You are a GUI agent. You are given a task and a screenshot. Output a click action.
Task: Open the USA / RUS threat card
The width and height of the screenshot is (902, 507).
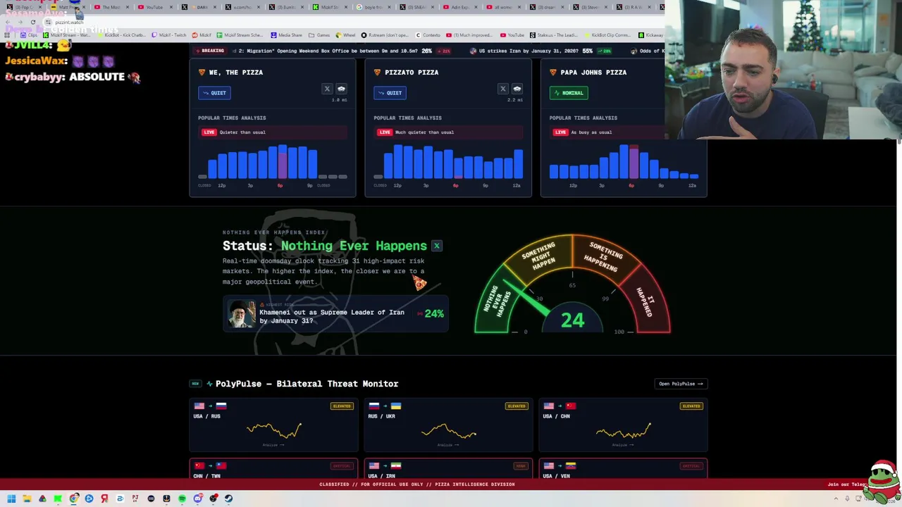273,425
